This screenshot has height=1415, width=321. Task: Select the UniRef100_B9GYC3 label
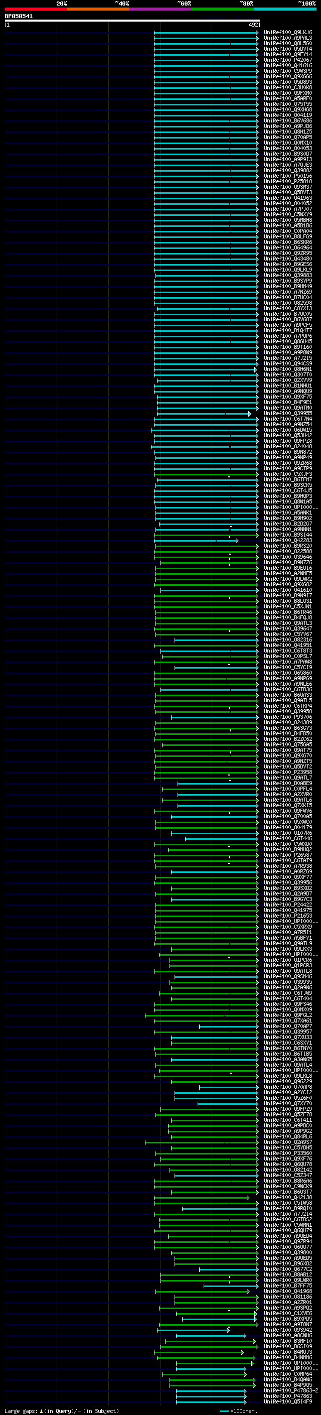click(288, 899)
